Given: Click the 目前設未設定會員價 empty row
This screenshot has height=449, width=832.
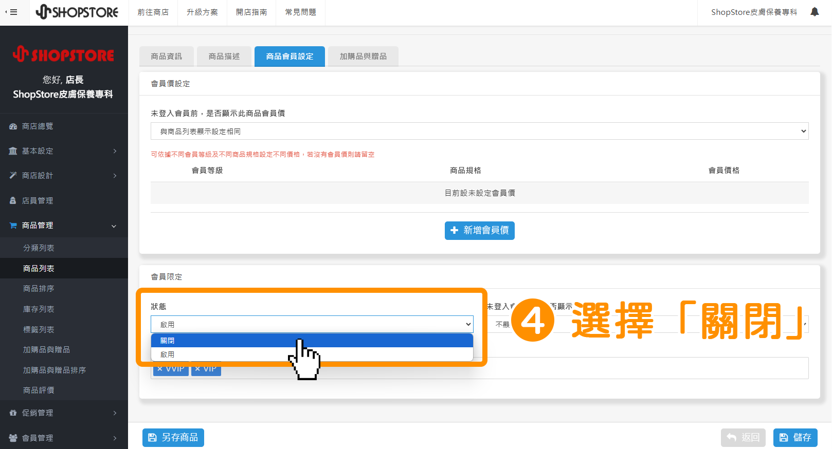Looking at the screenshot, I should pos(479,193).
